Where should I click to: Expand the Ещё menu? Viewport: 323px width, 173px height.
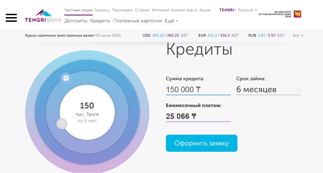tap(171, 21)
